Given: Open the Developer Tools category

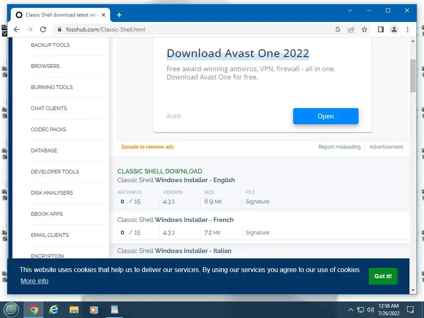Looking at the screenshot, I should click(x=55, y=171).
